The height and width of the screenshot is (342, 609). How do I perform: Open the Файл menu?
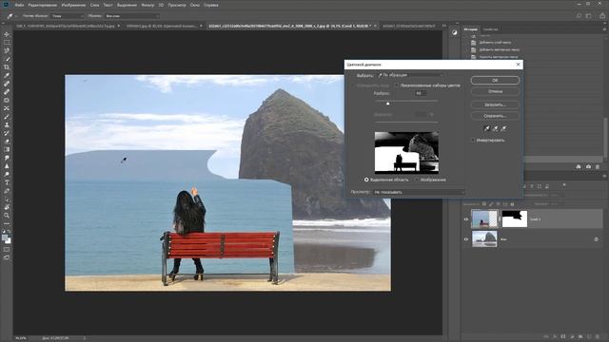click(x=19, y=5)
